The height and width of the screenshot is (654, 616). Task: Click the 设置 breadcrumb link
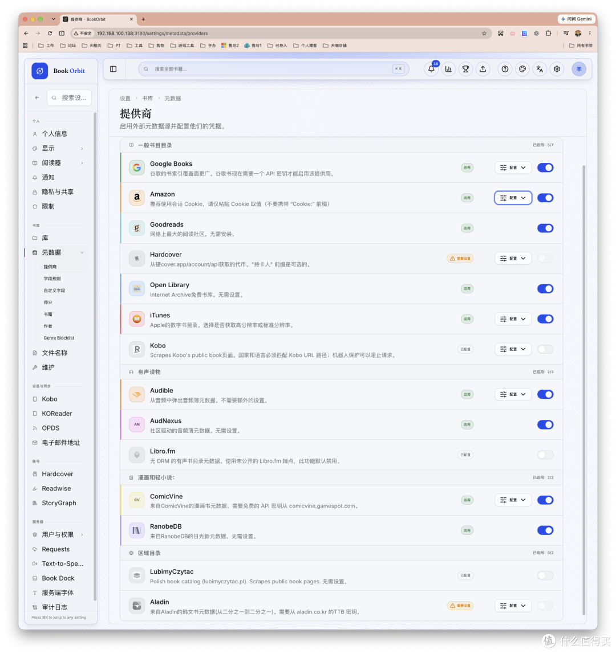pyautogui.click(x=125, y=99)
